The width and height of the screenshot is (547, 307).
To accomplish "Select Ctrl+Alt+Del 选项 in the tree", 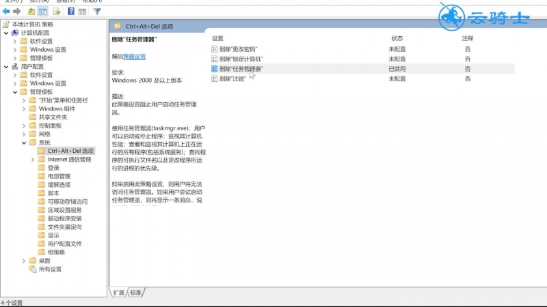I will tap(70, 151).
